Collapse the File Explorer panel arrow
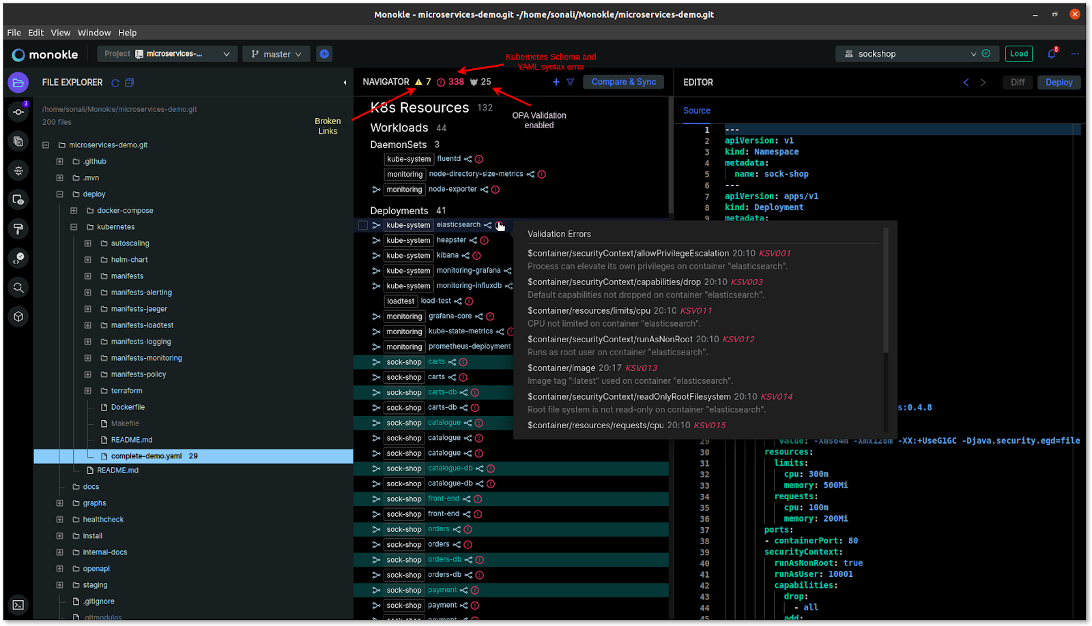The height and width of the screenshot is (626, 1092). point(345,83)
